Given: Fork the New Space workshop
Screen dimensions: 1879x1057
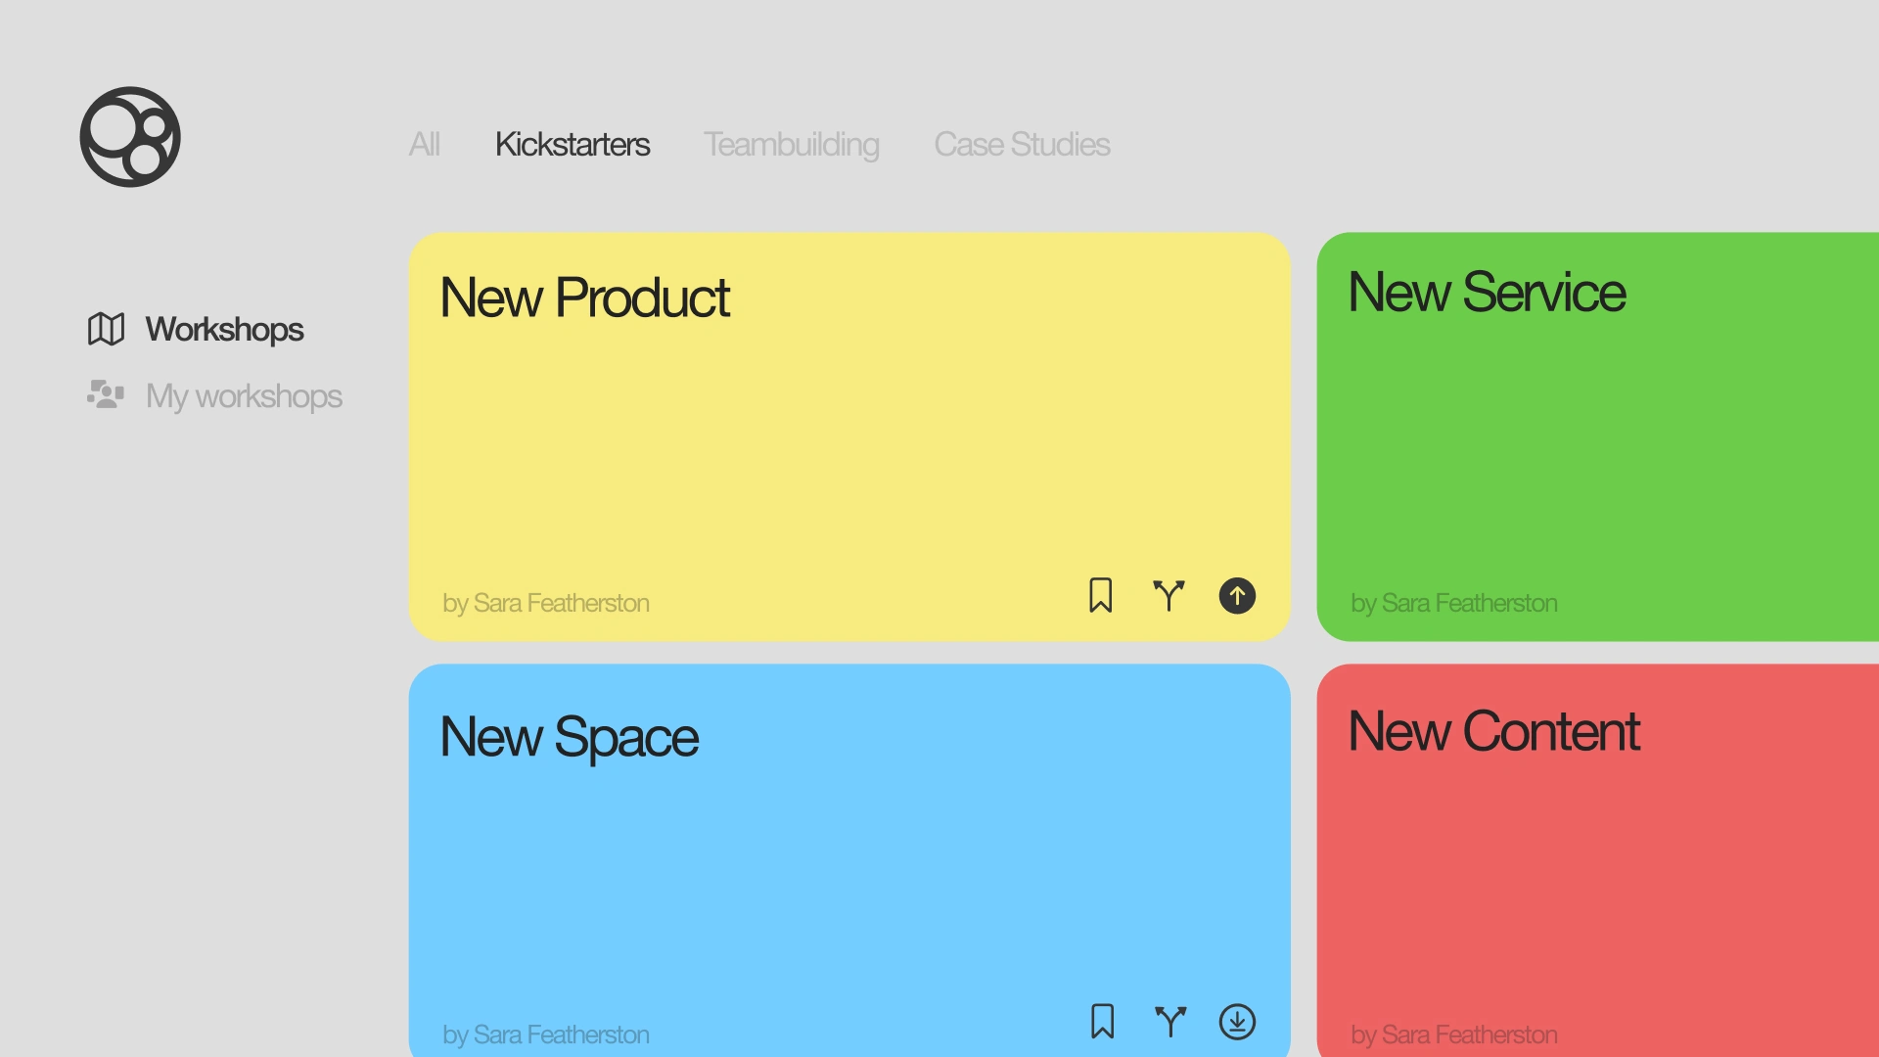Looking at the screenshot, I should (1169, 1021).
